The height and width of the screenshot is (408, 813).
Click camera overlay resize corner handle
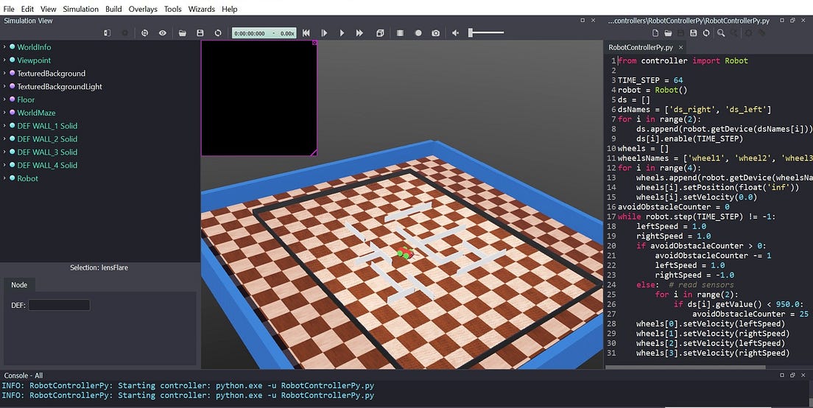(x=314, y=152)
